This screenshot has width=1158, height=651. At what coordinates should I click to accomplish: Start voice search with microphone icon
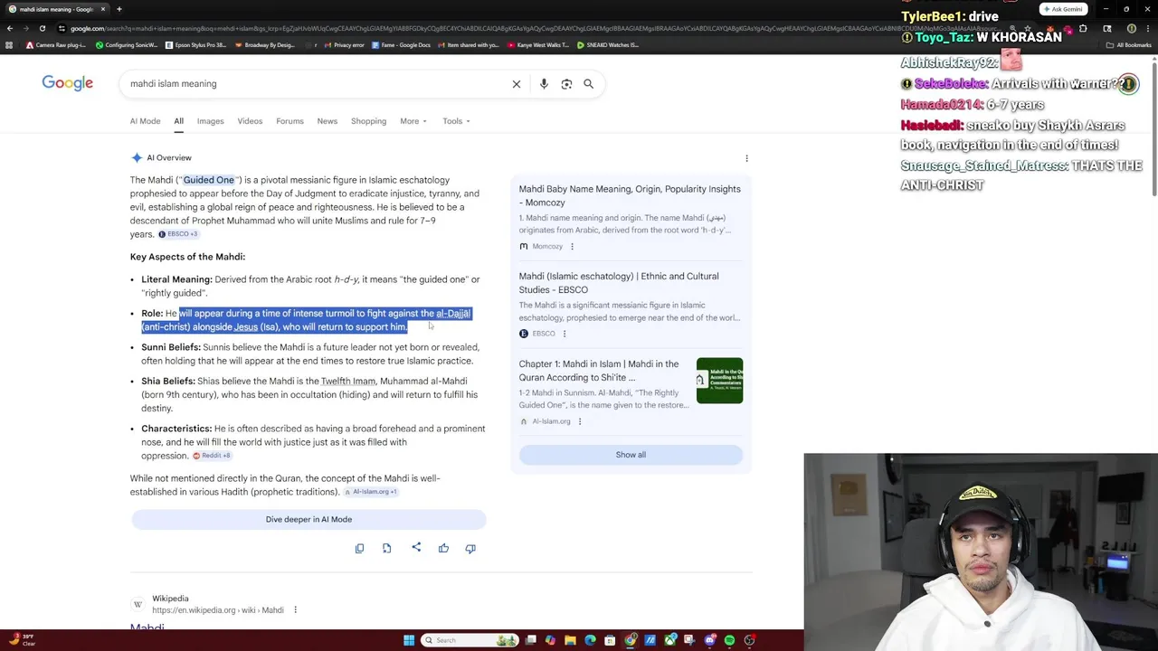click(x=544, y=84)
